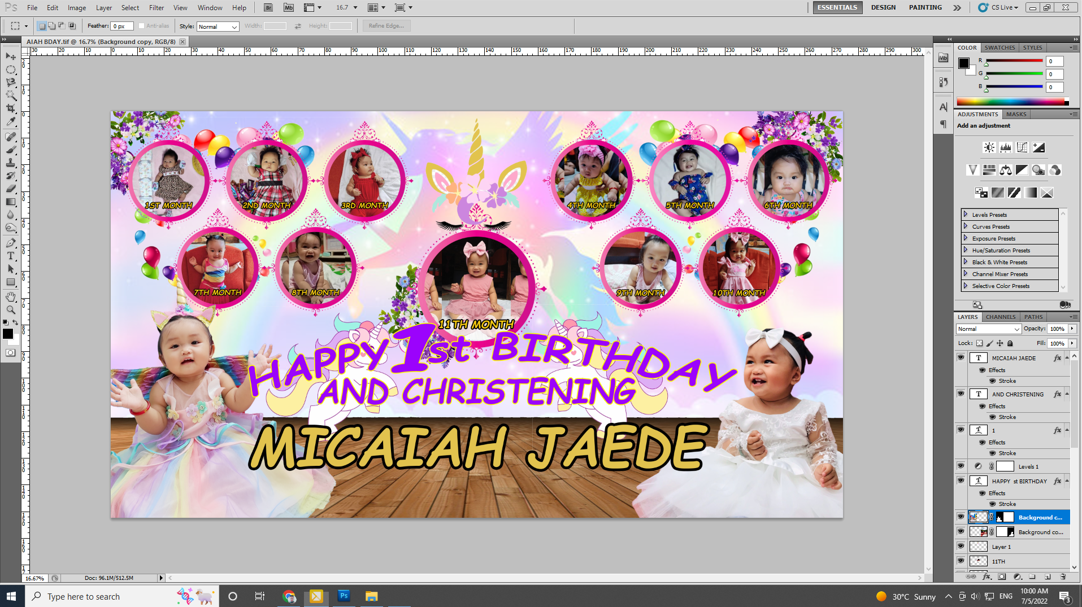Hide the AND CHRISTENING layer
This screenshot has height=607, width=1082.
961,394
